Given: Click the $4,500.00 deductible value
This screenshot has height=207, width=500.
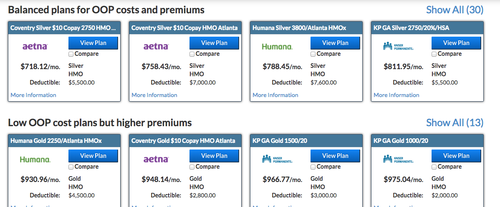Looking at the screenshot, I should tap(82, 195).
